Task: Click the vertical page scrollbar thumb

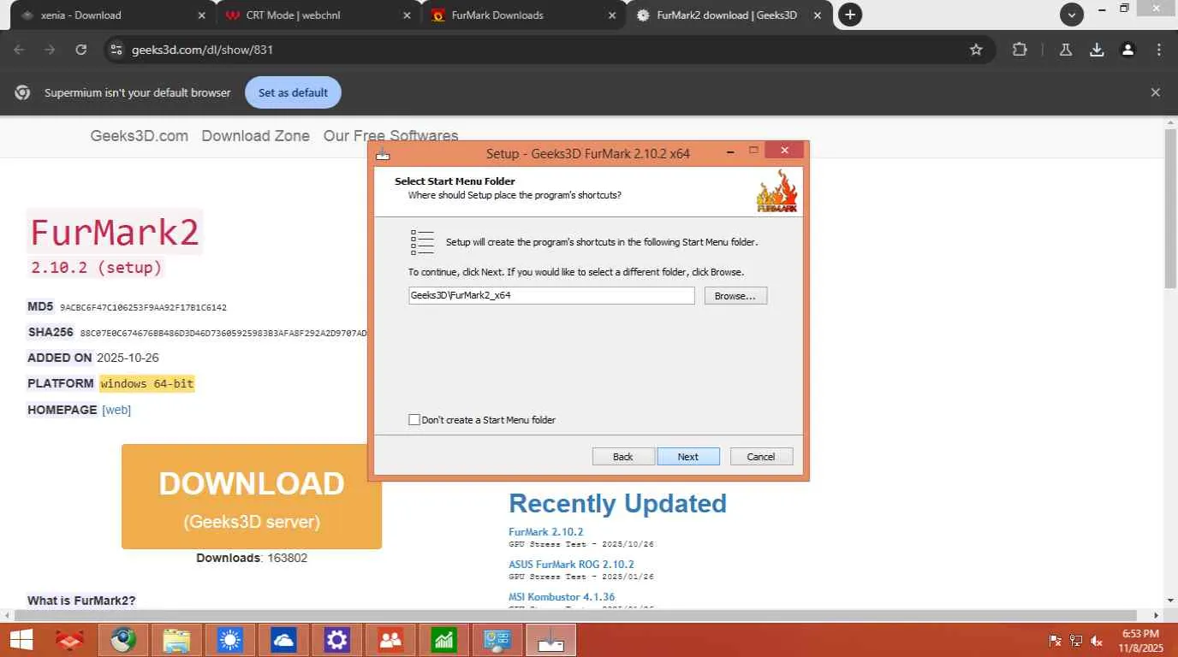Action: click(1170, 210)
